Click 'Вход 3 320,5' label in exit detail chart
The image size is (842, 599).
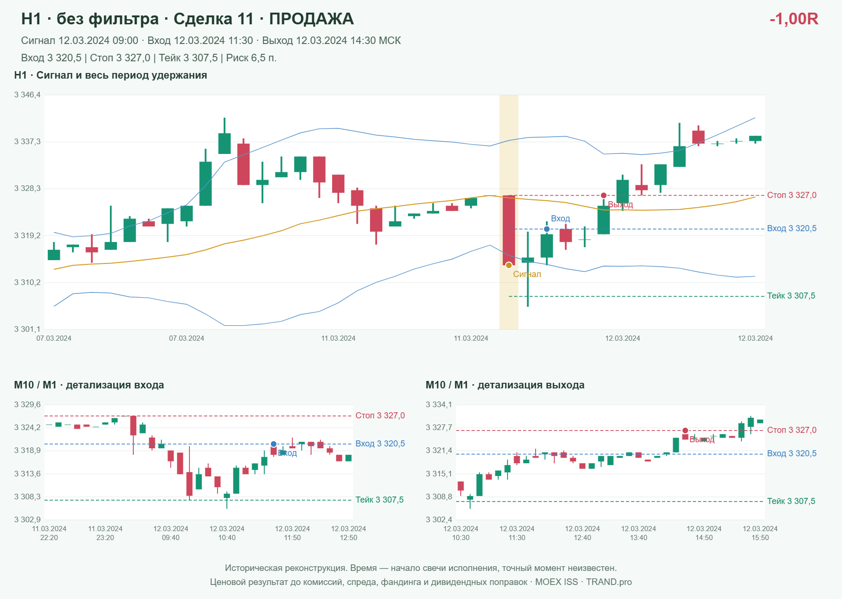791,453
